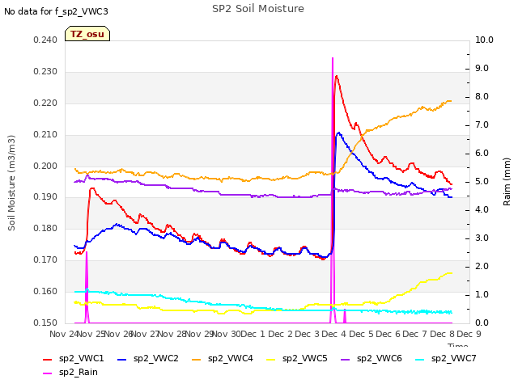
Task: Click the sp2_VWC2 legend entry
Action: point(148,359)
